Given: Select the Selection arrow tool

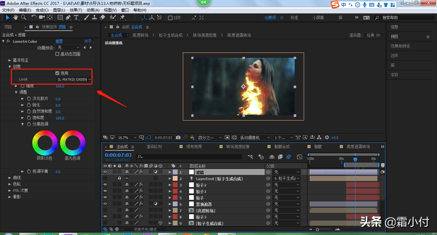Looking at the screenshot, I should click(x=8, y=18).
